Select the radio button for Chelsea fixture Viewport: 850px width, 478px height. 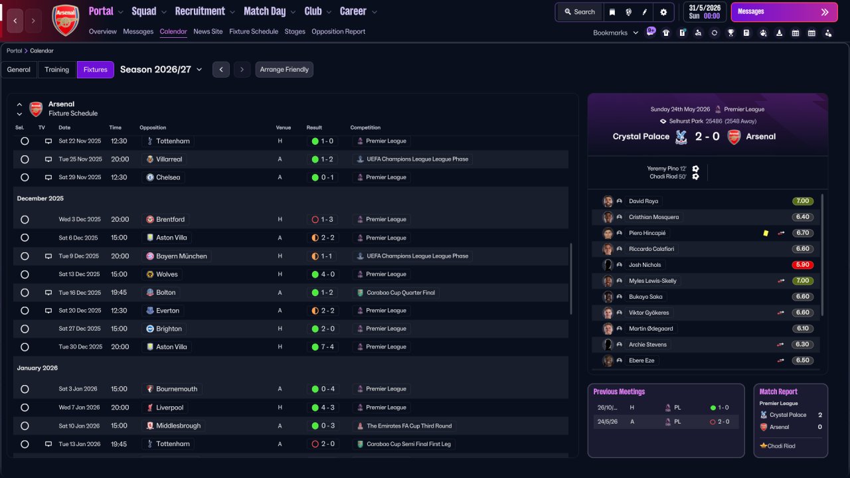tap(25, 177)
